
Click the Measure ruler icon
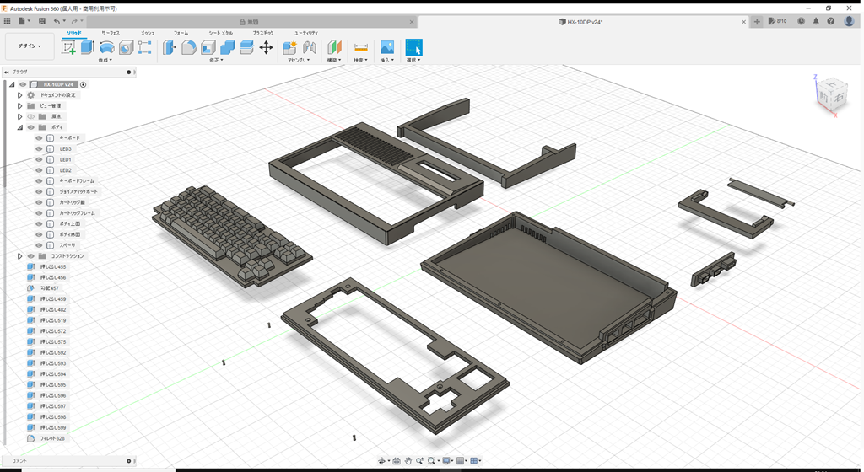click(x=360, y=47)
